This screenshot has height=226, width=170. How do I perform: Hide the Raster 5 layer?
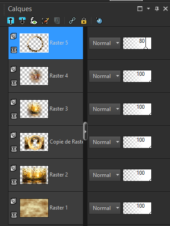click(14, 50)
